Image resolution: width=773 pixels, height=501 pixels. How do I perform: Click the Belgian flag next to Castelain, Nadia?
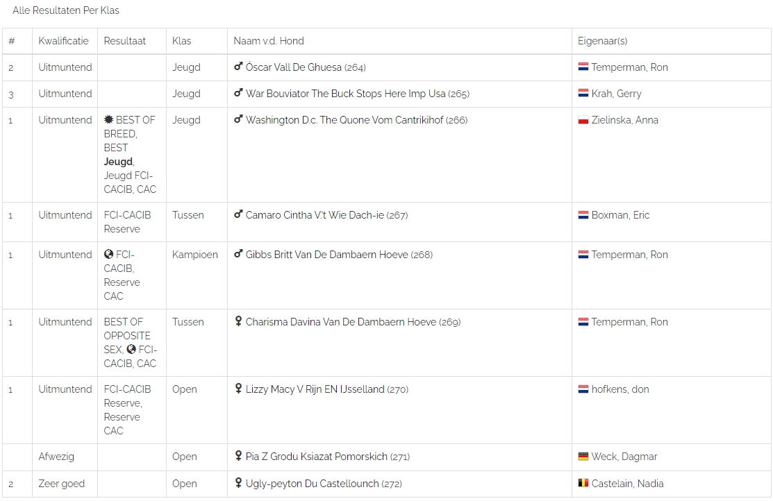click(583, 484)
